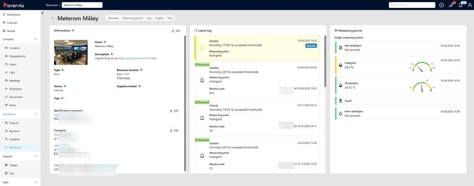
Task: Open Calendar in the sidebar
Action: pyautogui.click(x=20, y=23)
